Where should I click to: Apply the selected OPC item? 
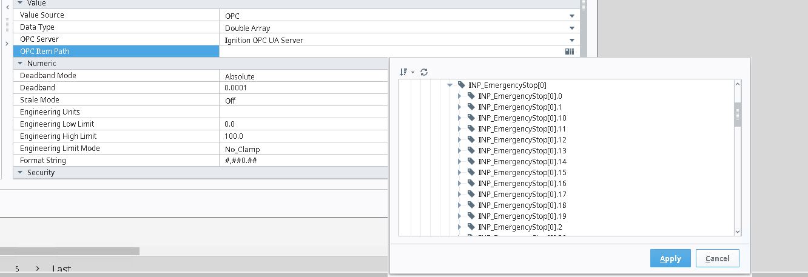point(670,258)
